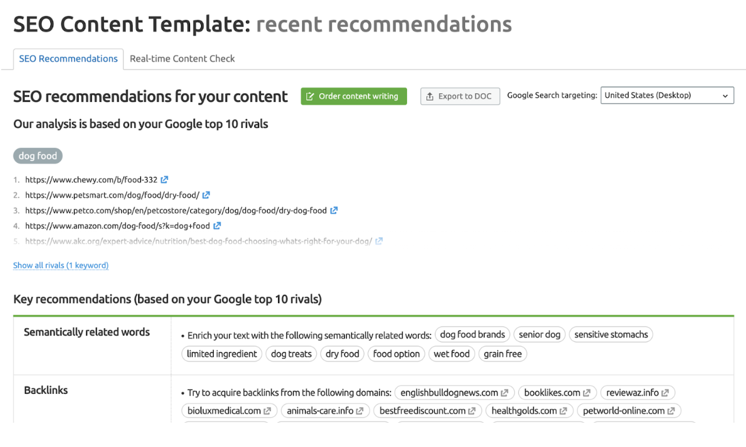
Task: Switch to SEO Recommendations tab
Action: (68, 59)
